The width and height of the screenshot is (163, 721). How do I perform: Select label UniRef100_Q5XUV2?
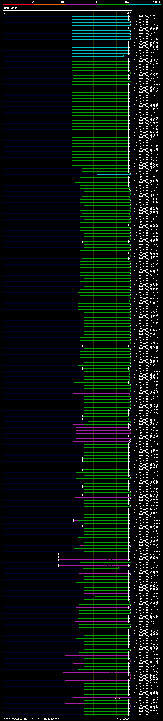pos(146,53)
